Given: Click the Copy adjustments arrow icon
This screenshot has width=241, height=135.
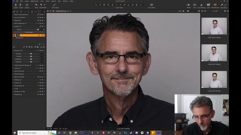Looking at the screenshot, I should coord(222,5).
